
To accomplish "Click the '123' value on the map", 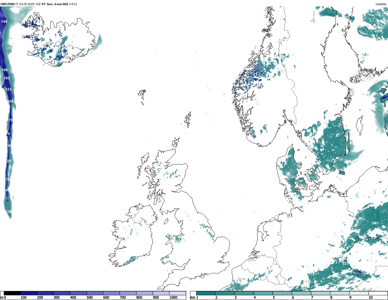I will [8, 89].
